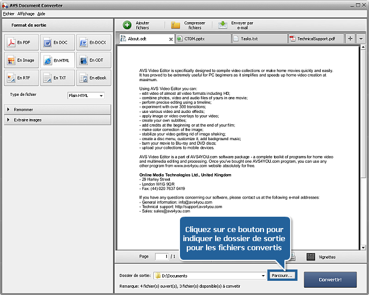The image size is (369, 295).
Task: Choose the En Image output format
Action: click(21, 60)
